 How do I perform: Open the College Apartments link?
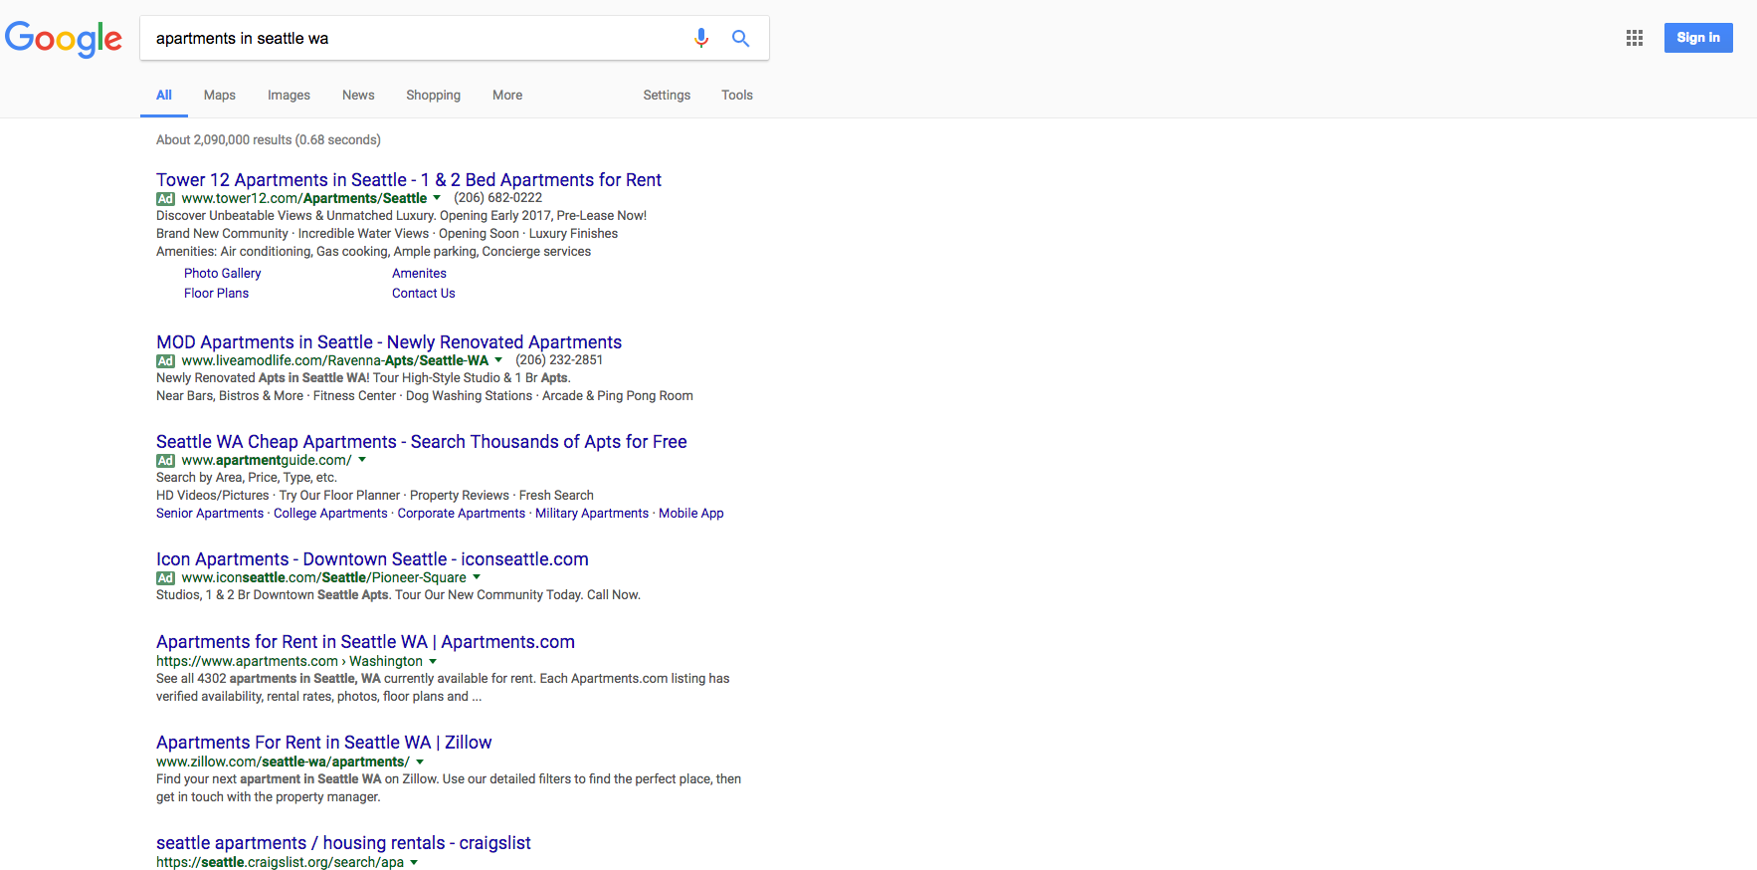(330, 514)
